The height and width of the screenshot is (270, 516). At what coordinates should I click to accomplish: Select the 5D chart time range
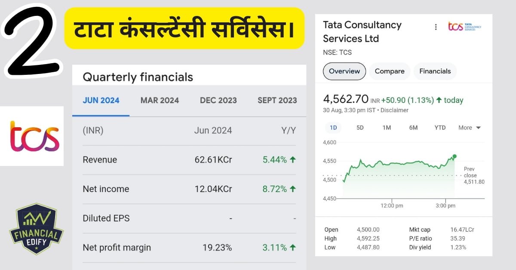[360, 128]
